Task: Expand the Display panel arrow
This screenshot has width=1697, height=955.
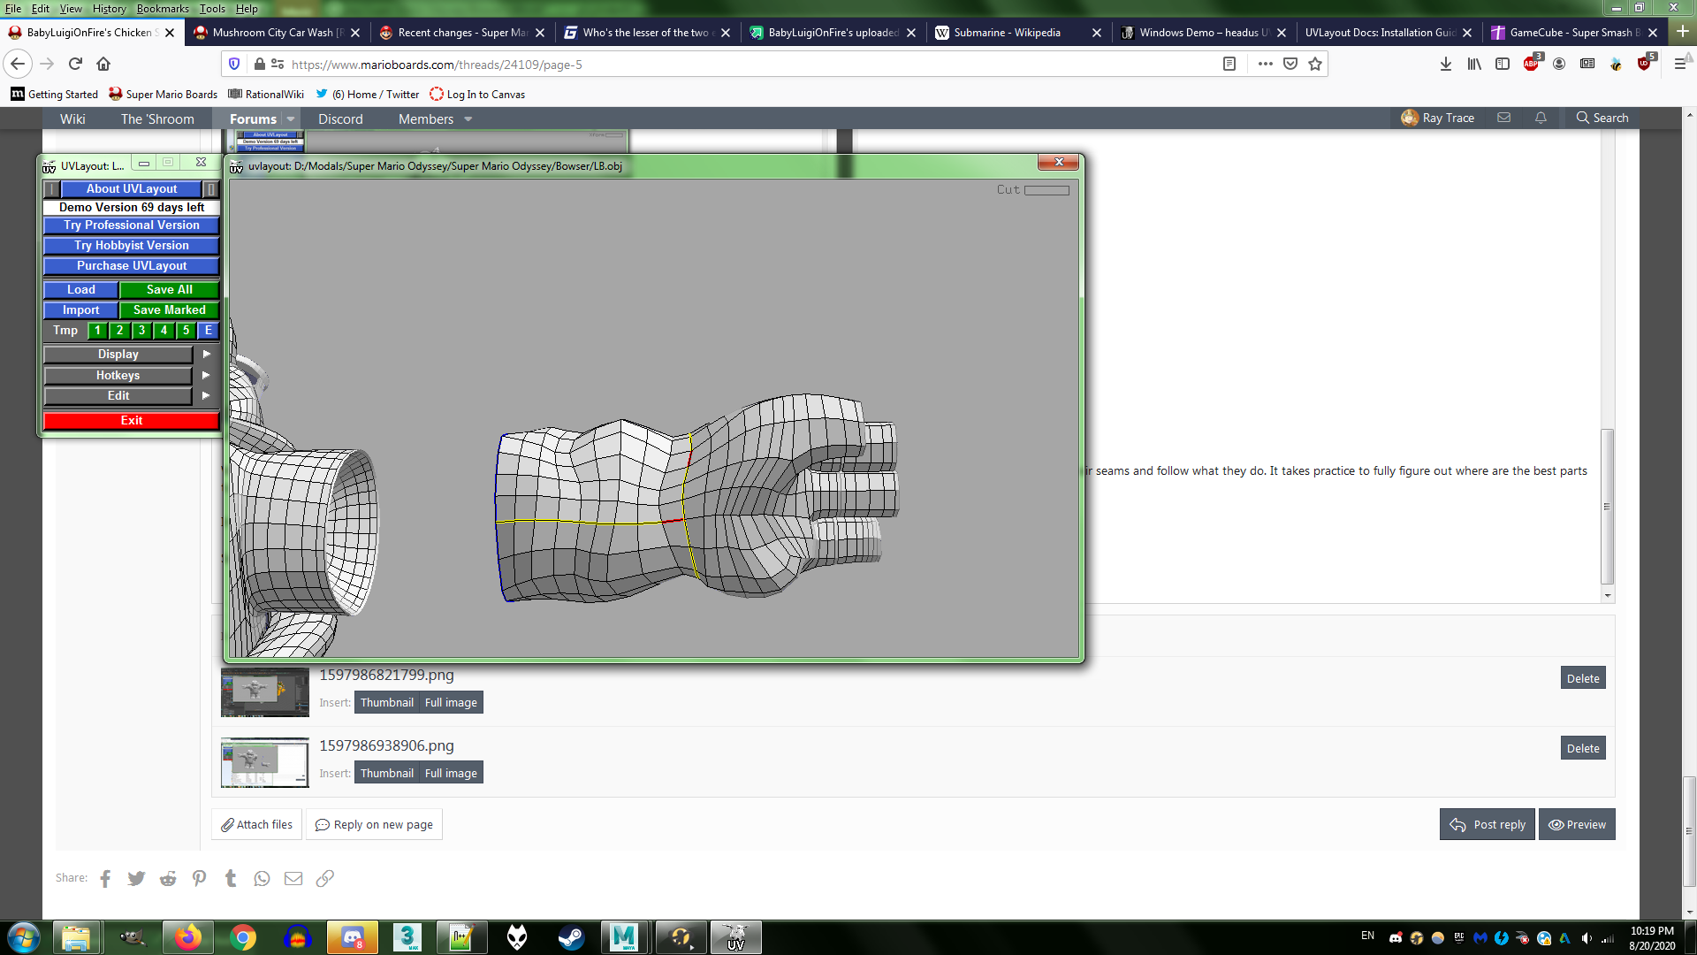Action: coord(206,354)
